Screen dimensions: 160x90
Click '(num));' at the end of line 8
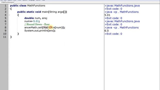[x=60, y=27]
